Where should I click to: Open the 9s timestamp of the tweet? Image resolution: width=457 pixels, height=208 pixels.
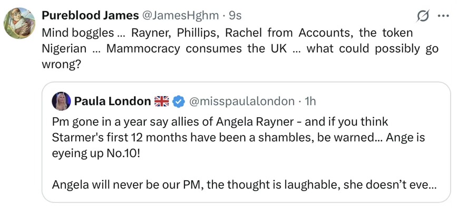(235, 16)
